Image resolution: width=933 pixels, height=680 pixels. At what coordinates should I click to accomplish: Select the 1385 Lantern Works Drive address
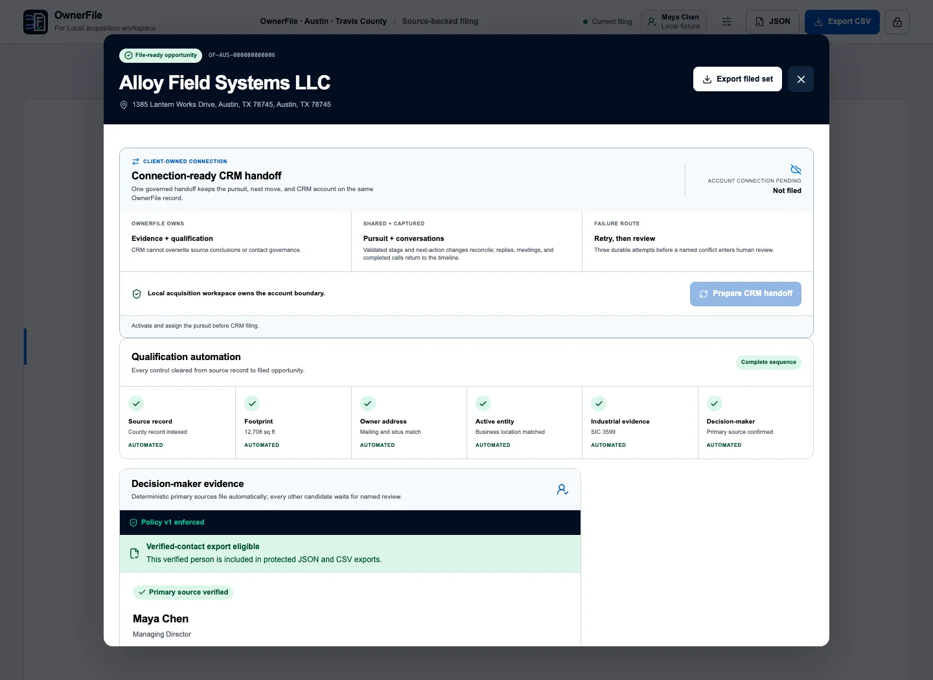(x=231, y=105)
